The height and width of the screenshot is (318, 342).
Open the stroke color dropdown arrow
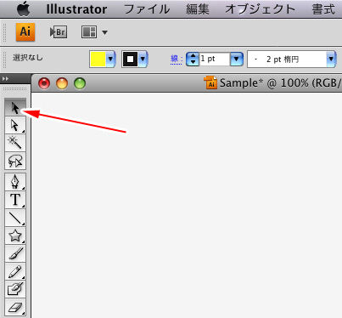click(143, 60)
